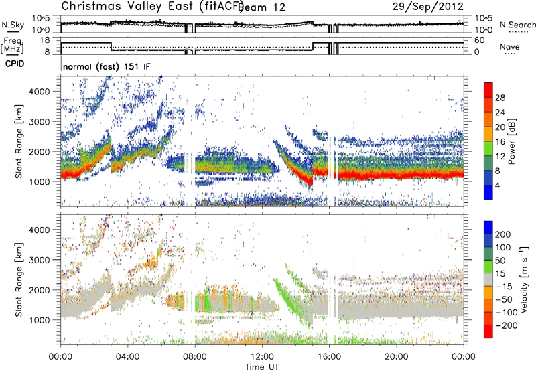This screenshot has width=536, height=371.
Task: Click the 'N.Sky' legend label
Action: coord(13,25)
